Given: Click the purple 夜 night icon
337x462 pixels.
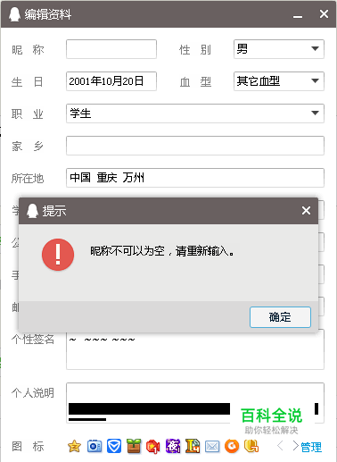Looking at the screenshot, I should 173,446.
